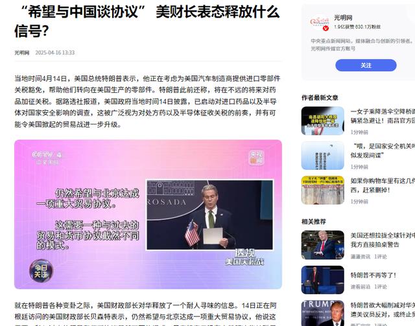This screenshot has width=415, height=326.
Task: Click the red verified badge on avatar
Action: (x=326, y=29)
